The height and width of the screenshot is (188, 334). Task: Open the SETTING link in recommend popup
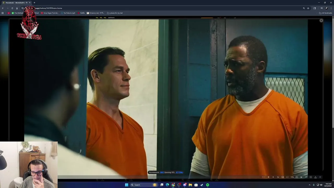point(179,172)
